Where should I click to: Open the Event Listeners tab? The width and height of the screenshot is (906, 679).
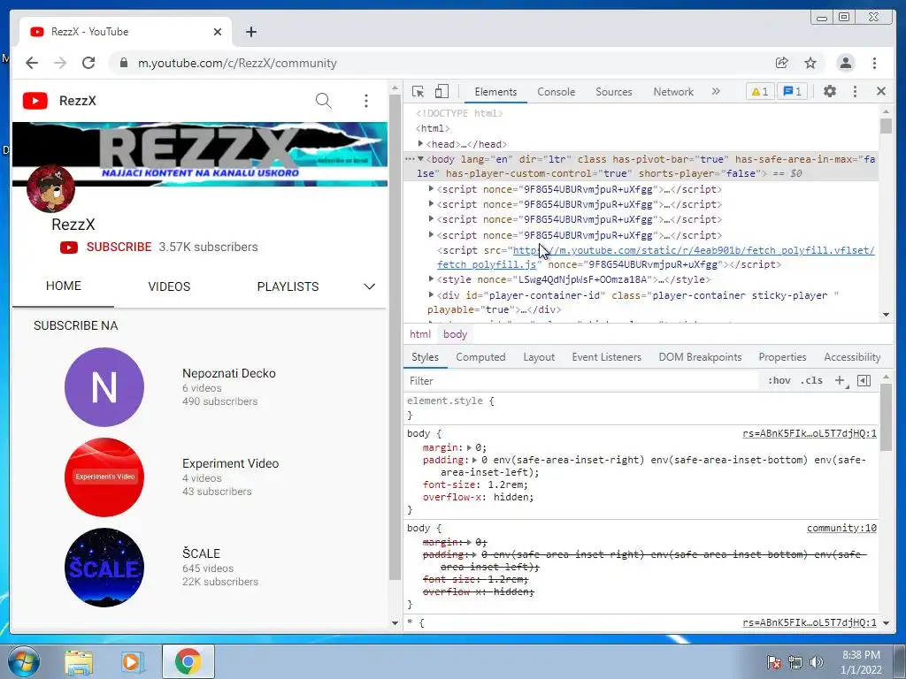pyautogui.click(x=606, y=357)
